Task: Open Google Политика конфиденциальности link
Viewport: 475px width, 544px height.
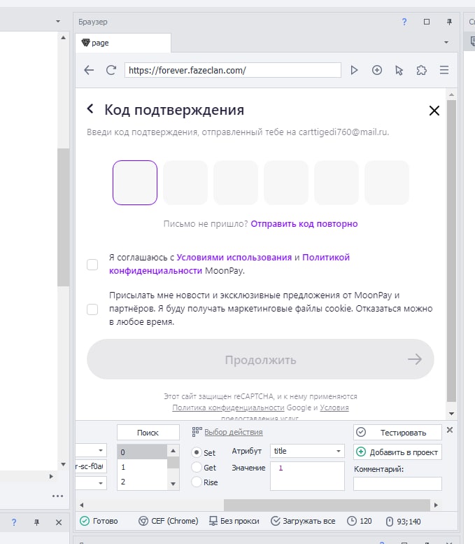Action: click(228, 407)
